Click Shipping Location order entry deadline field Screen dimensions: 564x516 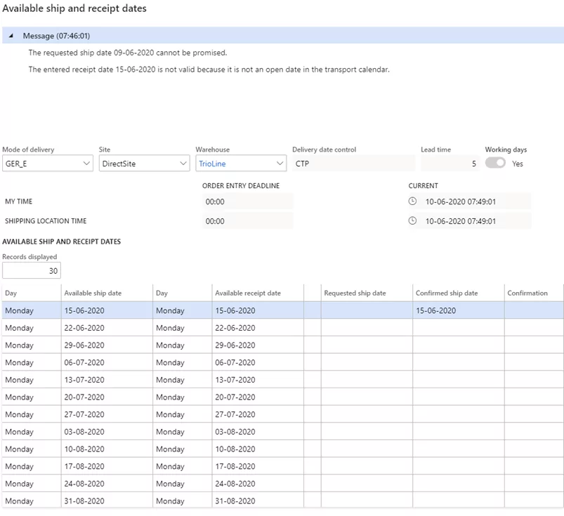pos(247,220)
